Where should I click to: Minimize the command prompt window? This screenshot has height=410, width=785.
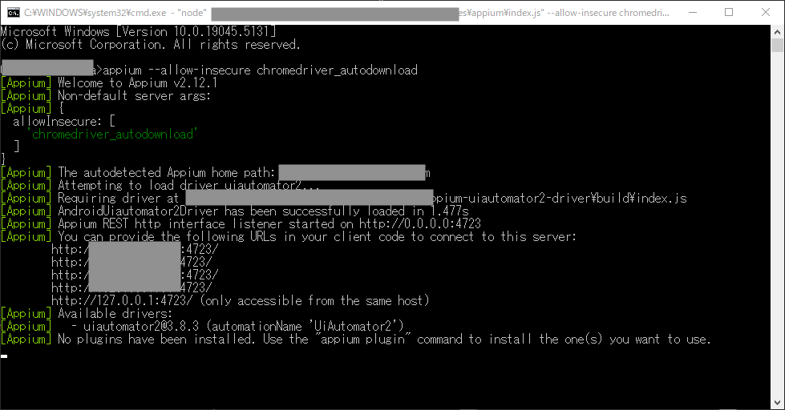(x=693, y=13)
